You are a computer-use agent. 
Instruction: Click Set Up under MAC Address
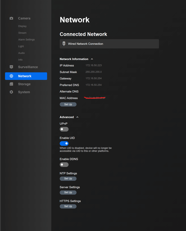pos(68,105)
